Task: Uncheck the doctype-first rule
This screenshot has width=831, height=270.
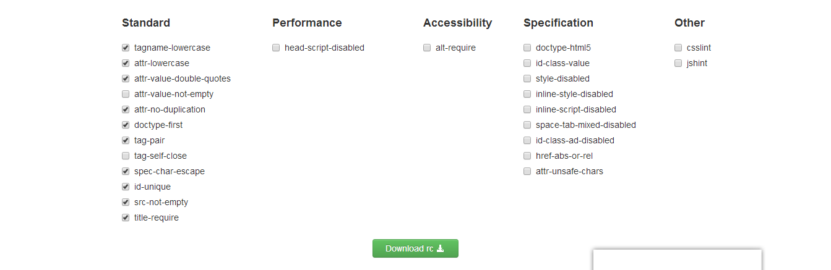Action: 126,125
